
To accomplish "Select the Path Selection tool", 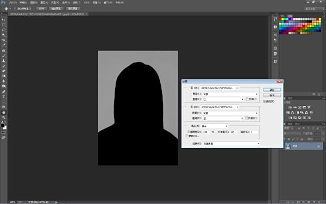I will (4, 102).
